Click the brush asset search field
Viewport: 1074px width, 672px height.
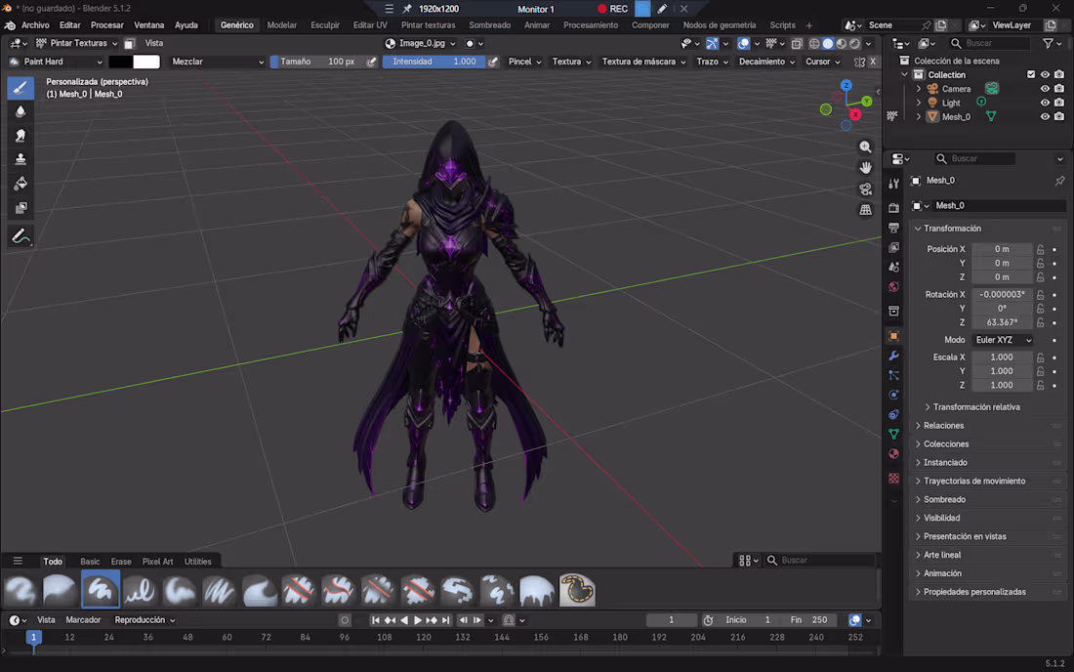(820, 561)
